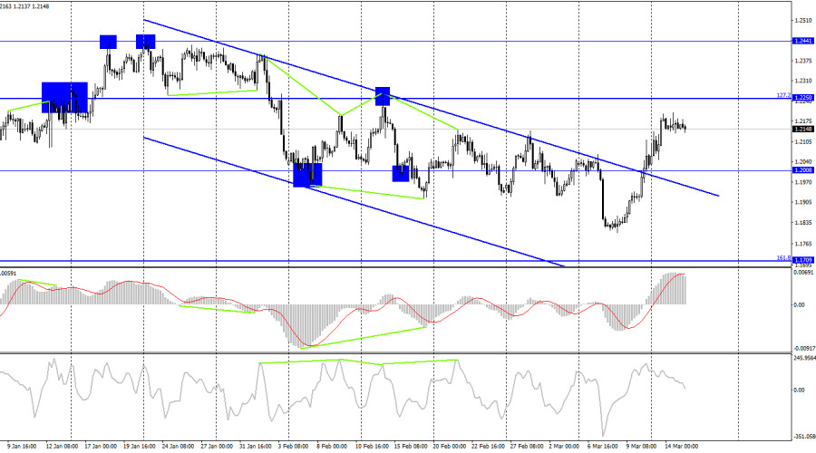Image resolution: width=816 pixels, height=453 pixels.
Task: Click the 1.1970 price axis value
Action: point(803,182)
